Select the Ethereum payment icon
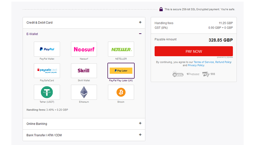255x145 pixels. pyautogui.click(x=84, y=92)
